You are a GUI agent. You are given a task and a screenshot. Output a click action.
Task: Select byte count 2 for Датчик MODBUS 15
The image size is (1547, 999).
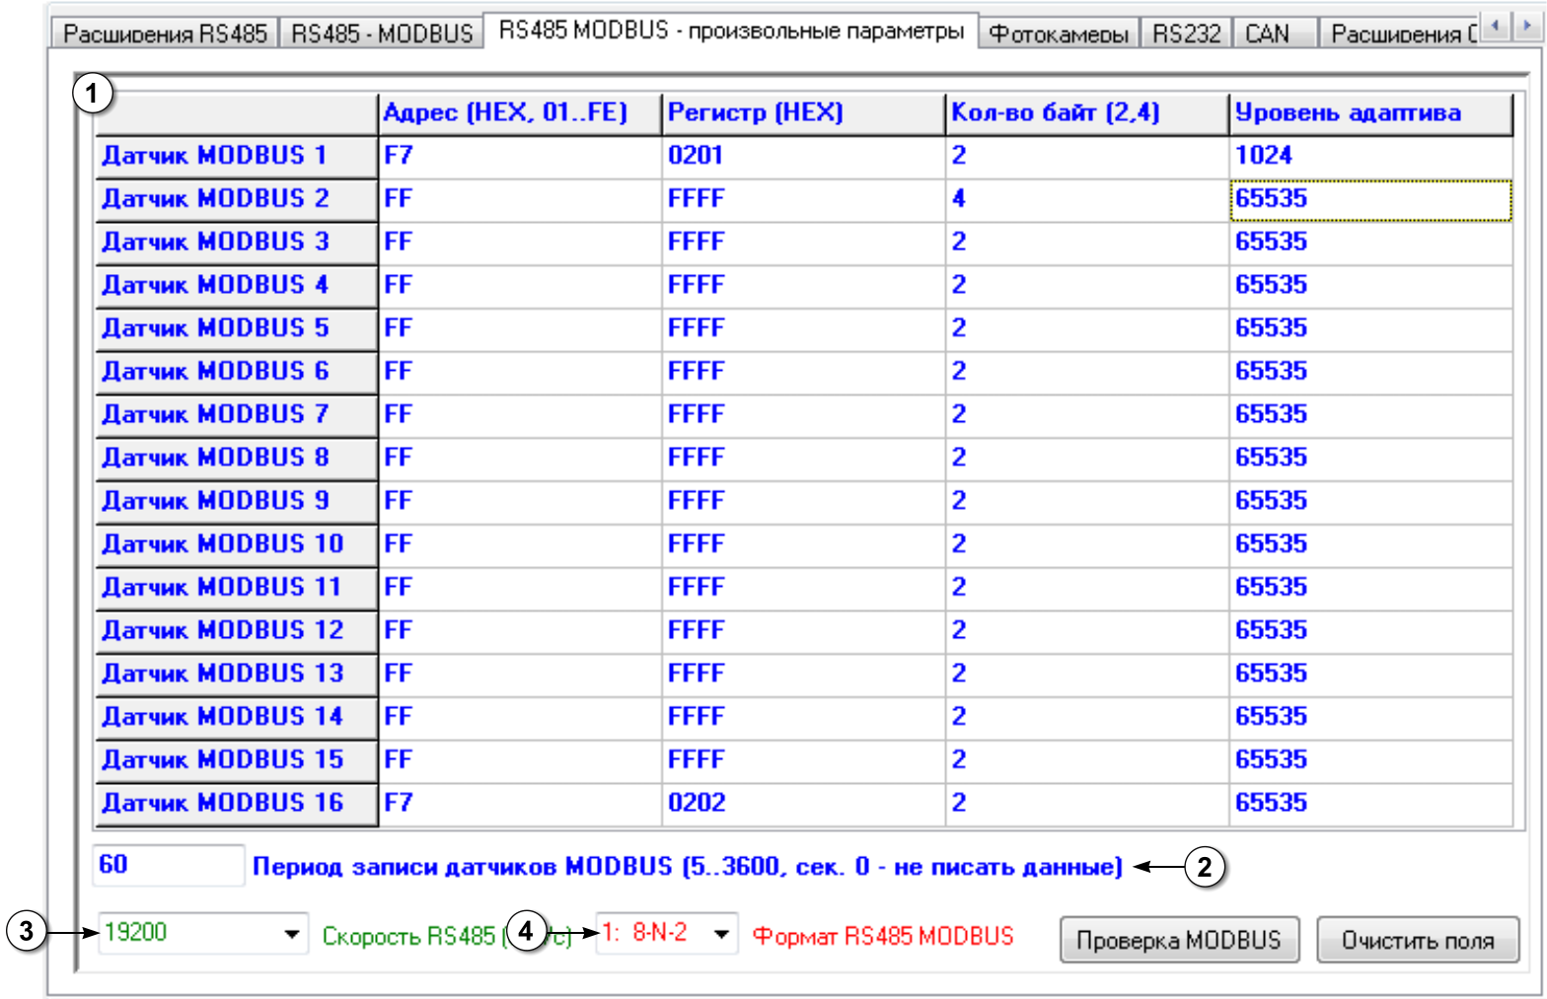(1087, 760)
